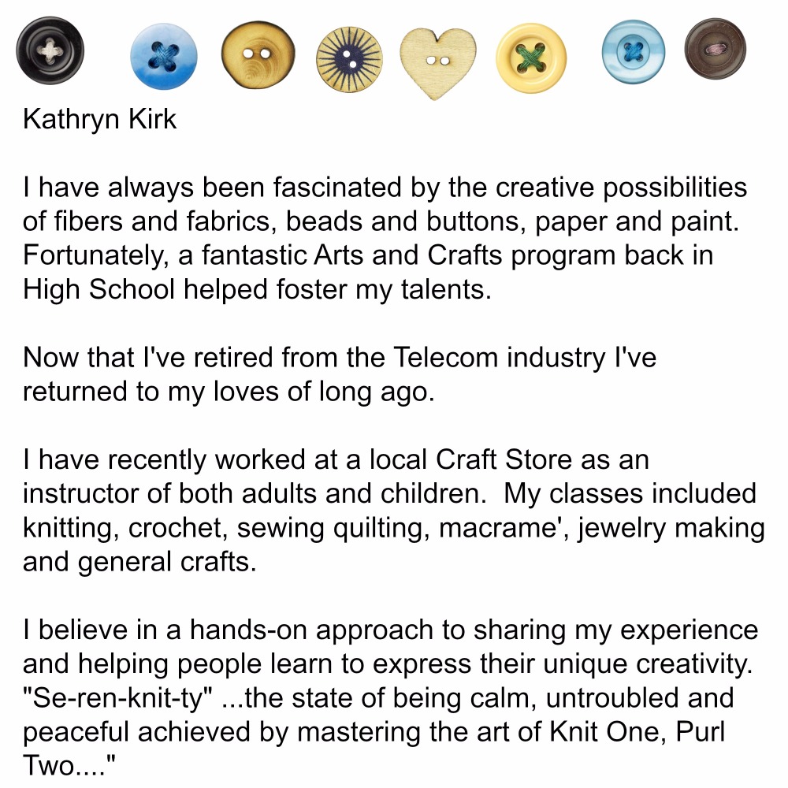Click the heart-shaped wooden button
This screenshot has height=788, width=788.
pyautogui.click(x=438, y=62)
